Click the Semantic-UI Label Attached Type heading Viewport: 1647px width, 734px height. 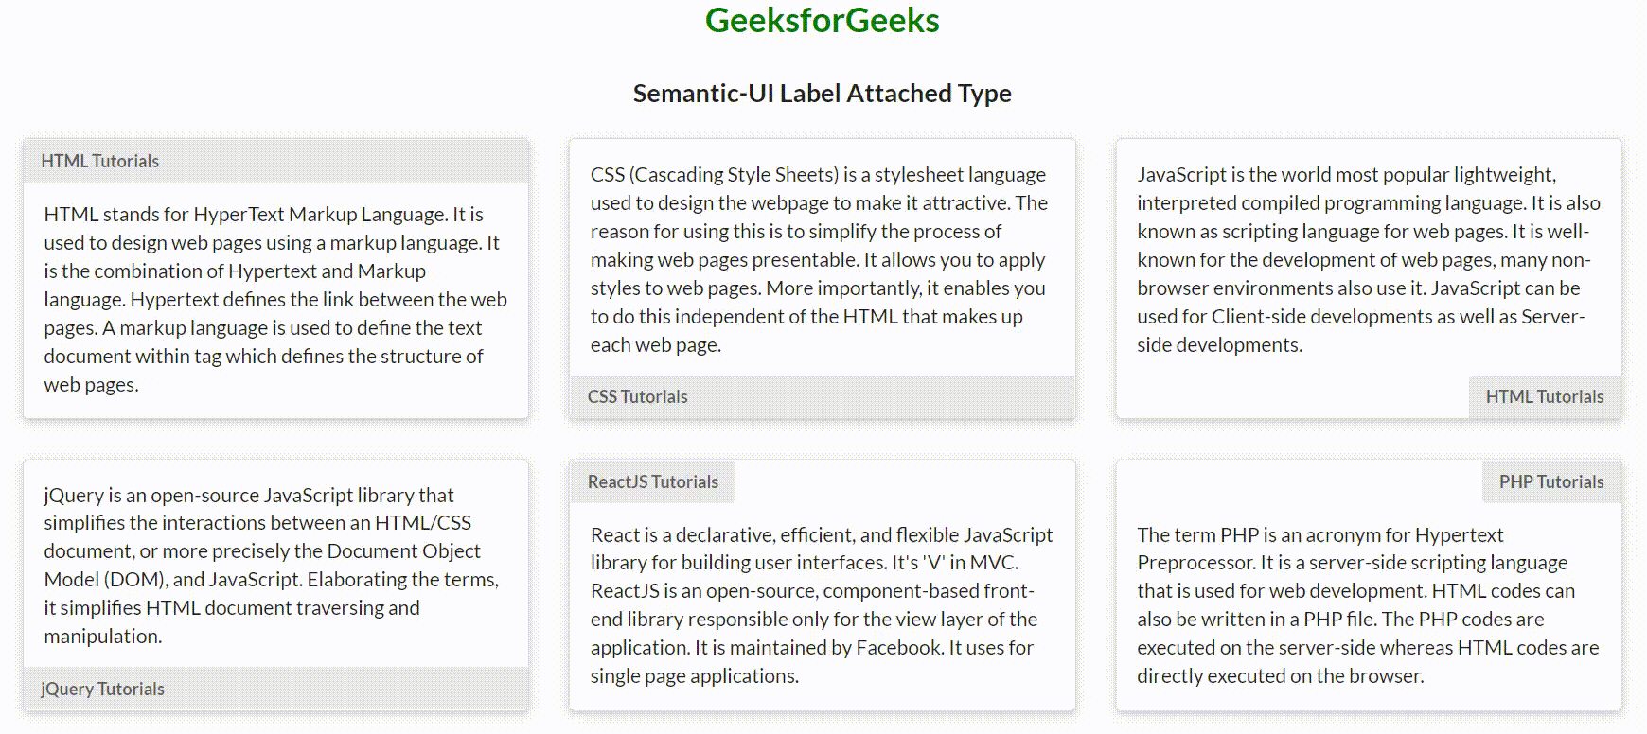tap(822, 94)
